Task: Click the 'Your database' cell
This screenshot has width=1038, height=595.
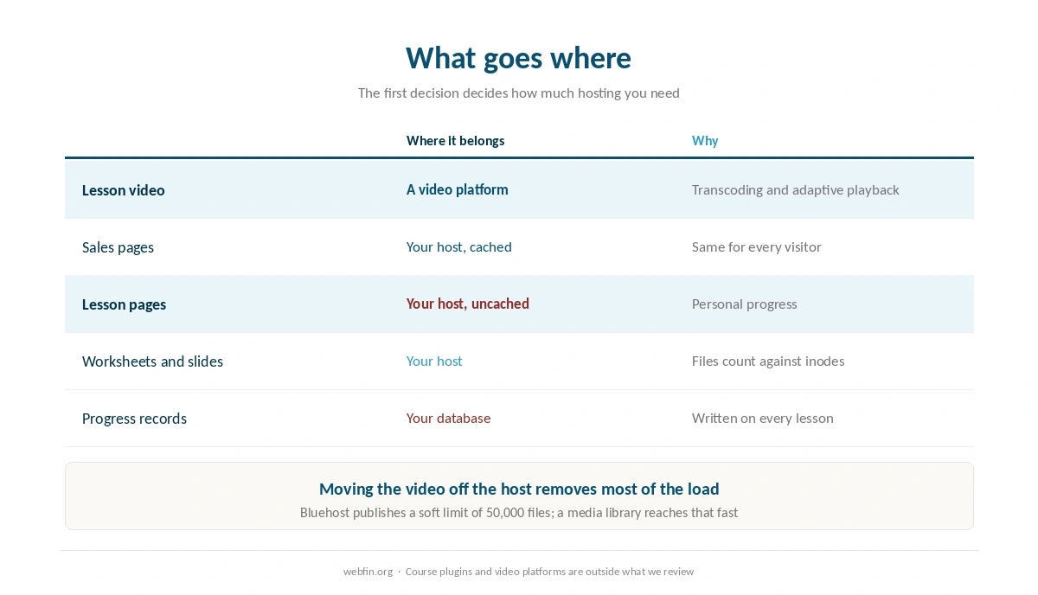Action: coord(448,419)
